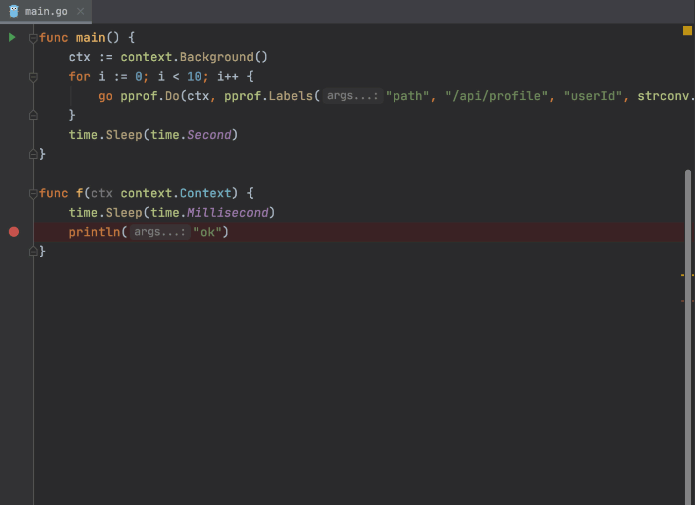Run main function using green gutter arrow
This screenshot has height=505, width=695.
coord(12,37)
